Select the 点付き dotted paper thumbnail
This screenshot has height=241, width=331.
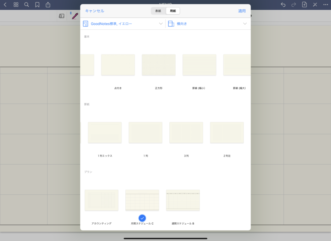118,65
